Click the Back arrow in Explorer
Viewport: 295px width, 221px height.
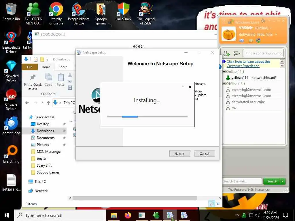(27, 103)
